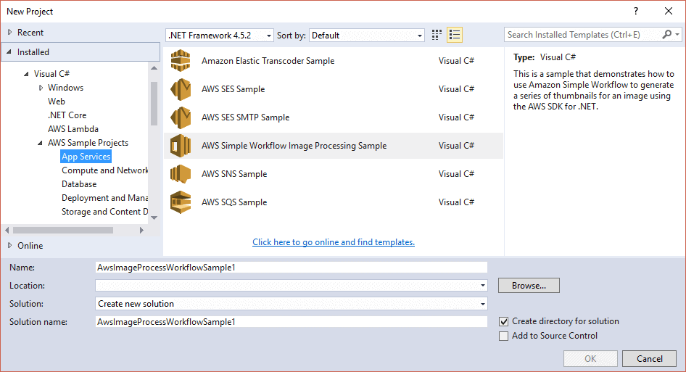Select the Web category

tap(57, 102)
